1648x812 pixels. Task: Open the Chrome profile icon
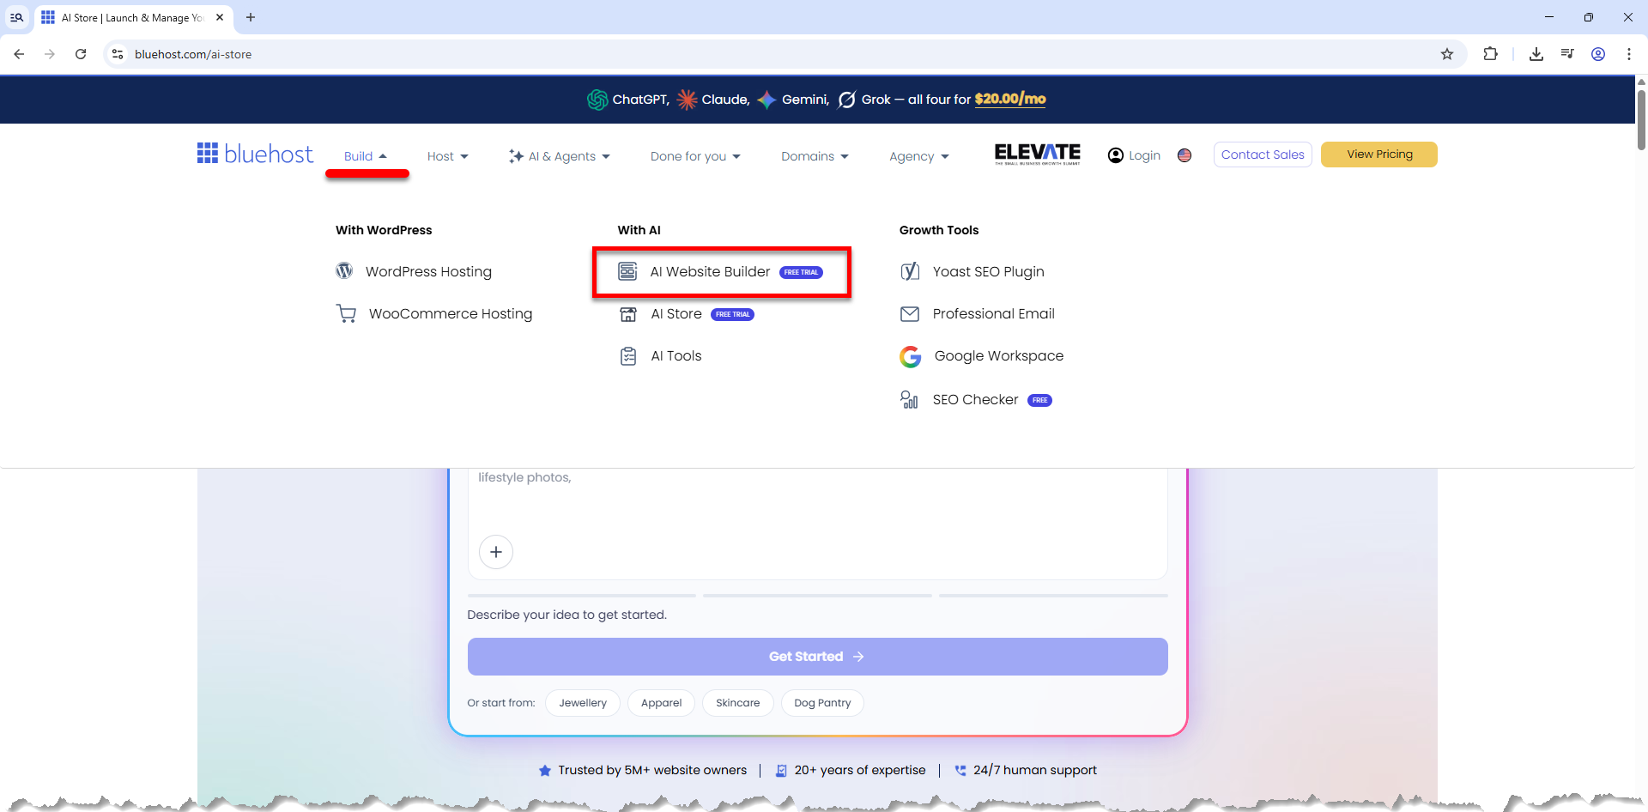(x=1598, y=54)
